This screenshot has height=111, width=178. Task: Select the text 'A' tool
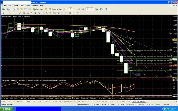click(31, 13)
